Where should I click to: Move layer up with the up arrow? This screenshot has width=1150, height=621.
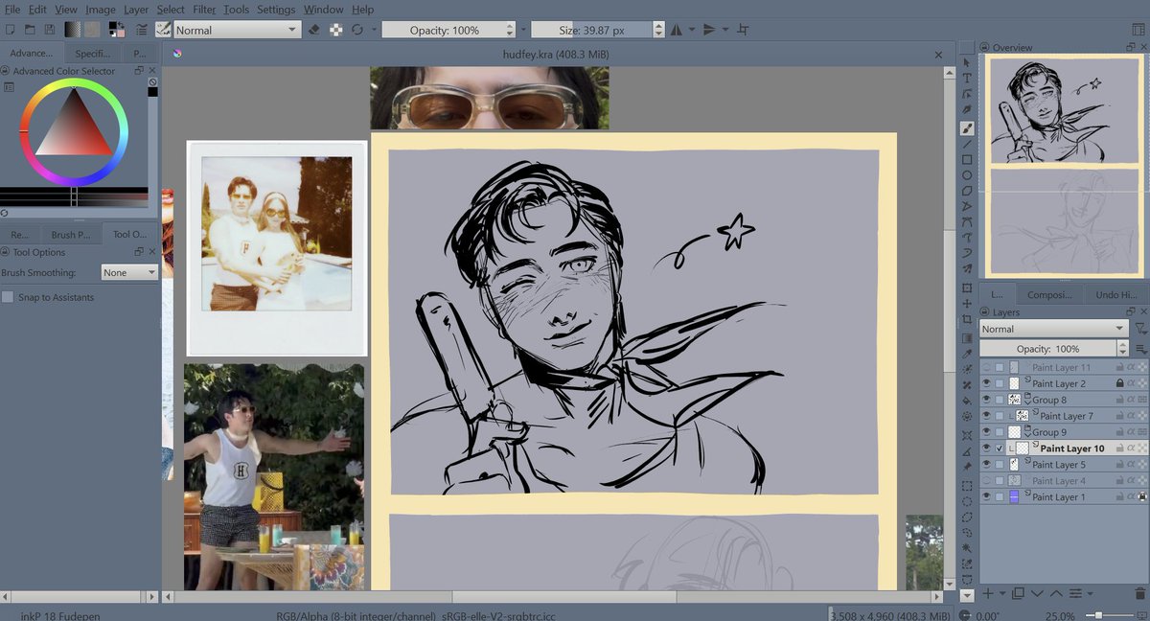click(x=1055, y=594)
